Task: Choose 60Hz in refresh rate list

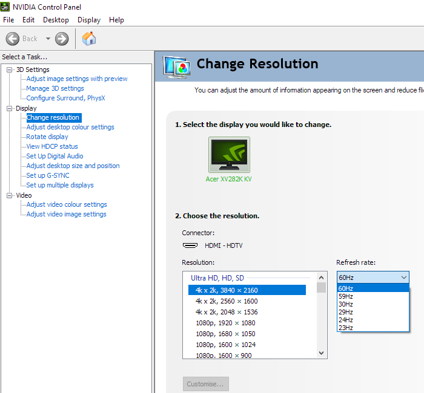Action: click(373, 288)
